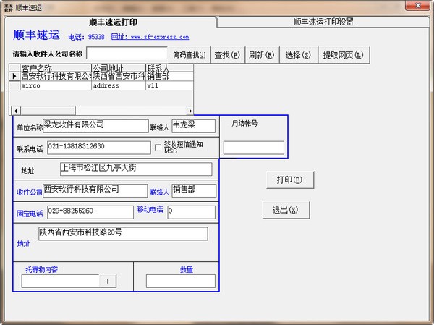The height and width of the screenshot is (325, 434).
Task: Click the 提取网页(L) button
Action: pyautogui.click(x=343, y=55)
